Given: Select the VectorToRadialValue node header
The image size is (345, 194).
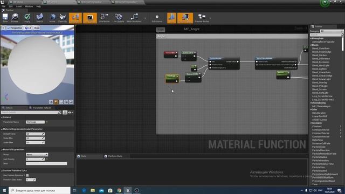Looking at the screenshot, I should 276,59.
